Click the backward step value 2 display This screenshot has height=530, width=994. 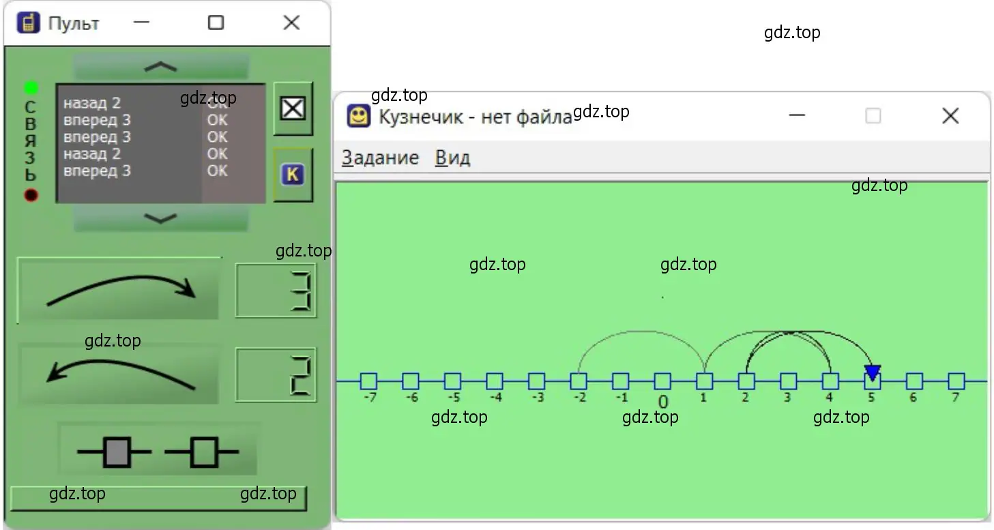tap(276, 374)
